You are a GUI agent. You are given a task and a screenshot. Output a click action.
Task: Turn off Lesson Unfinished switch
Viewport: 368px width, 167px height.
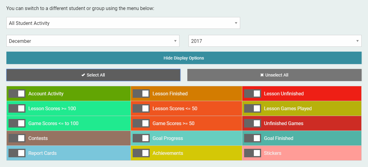tap(253, 94)
